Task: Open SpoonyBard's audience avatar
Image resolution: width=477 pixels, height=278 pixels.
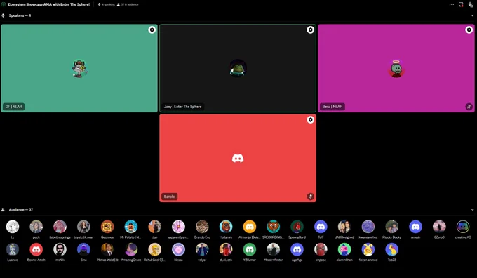Action: point(297,227)
